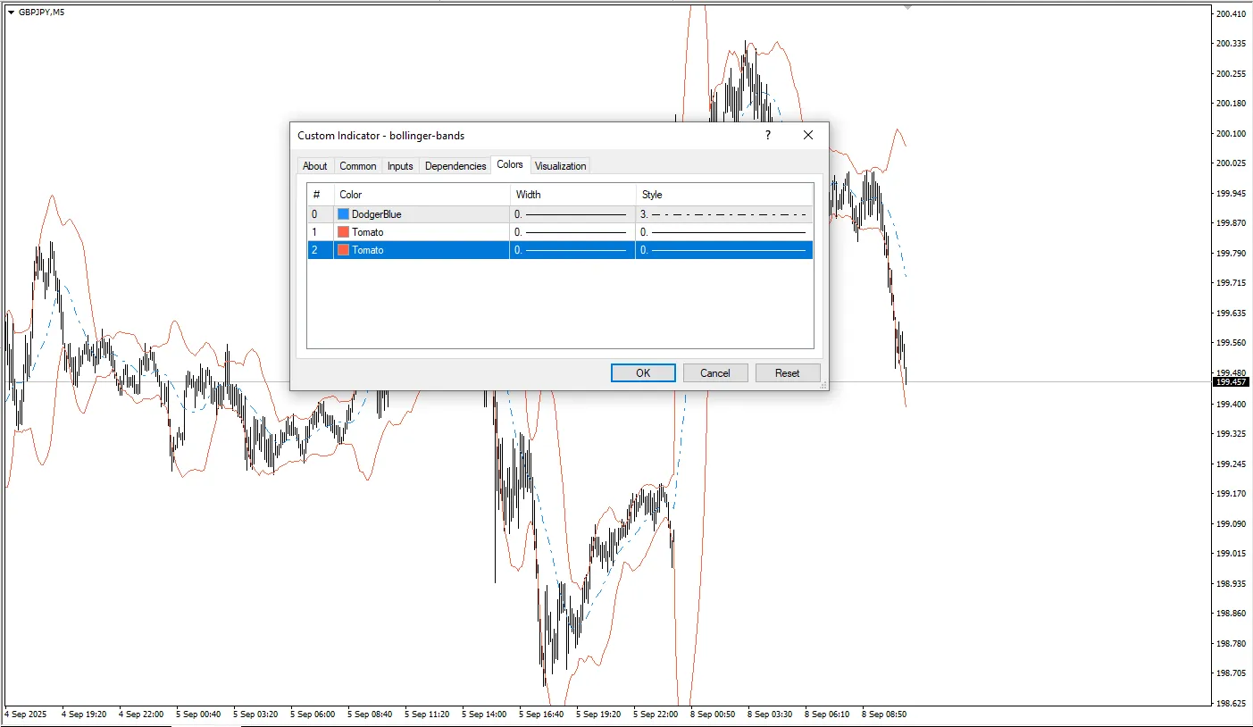Click the Tomato swatch in row 2
The height and width of the screenshot is (727, 1253).
[x=344, y=250]
